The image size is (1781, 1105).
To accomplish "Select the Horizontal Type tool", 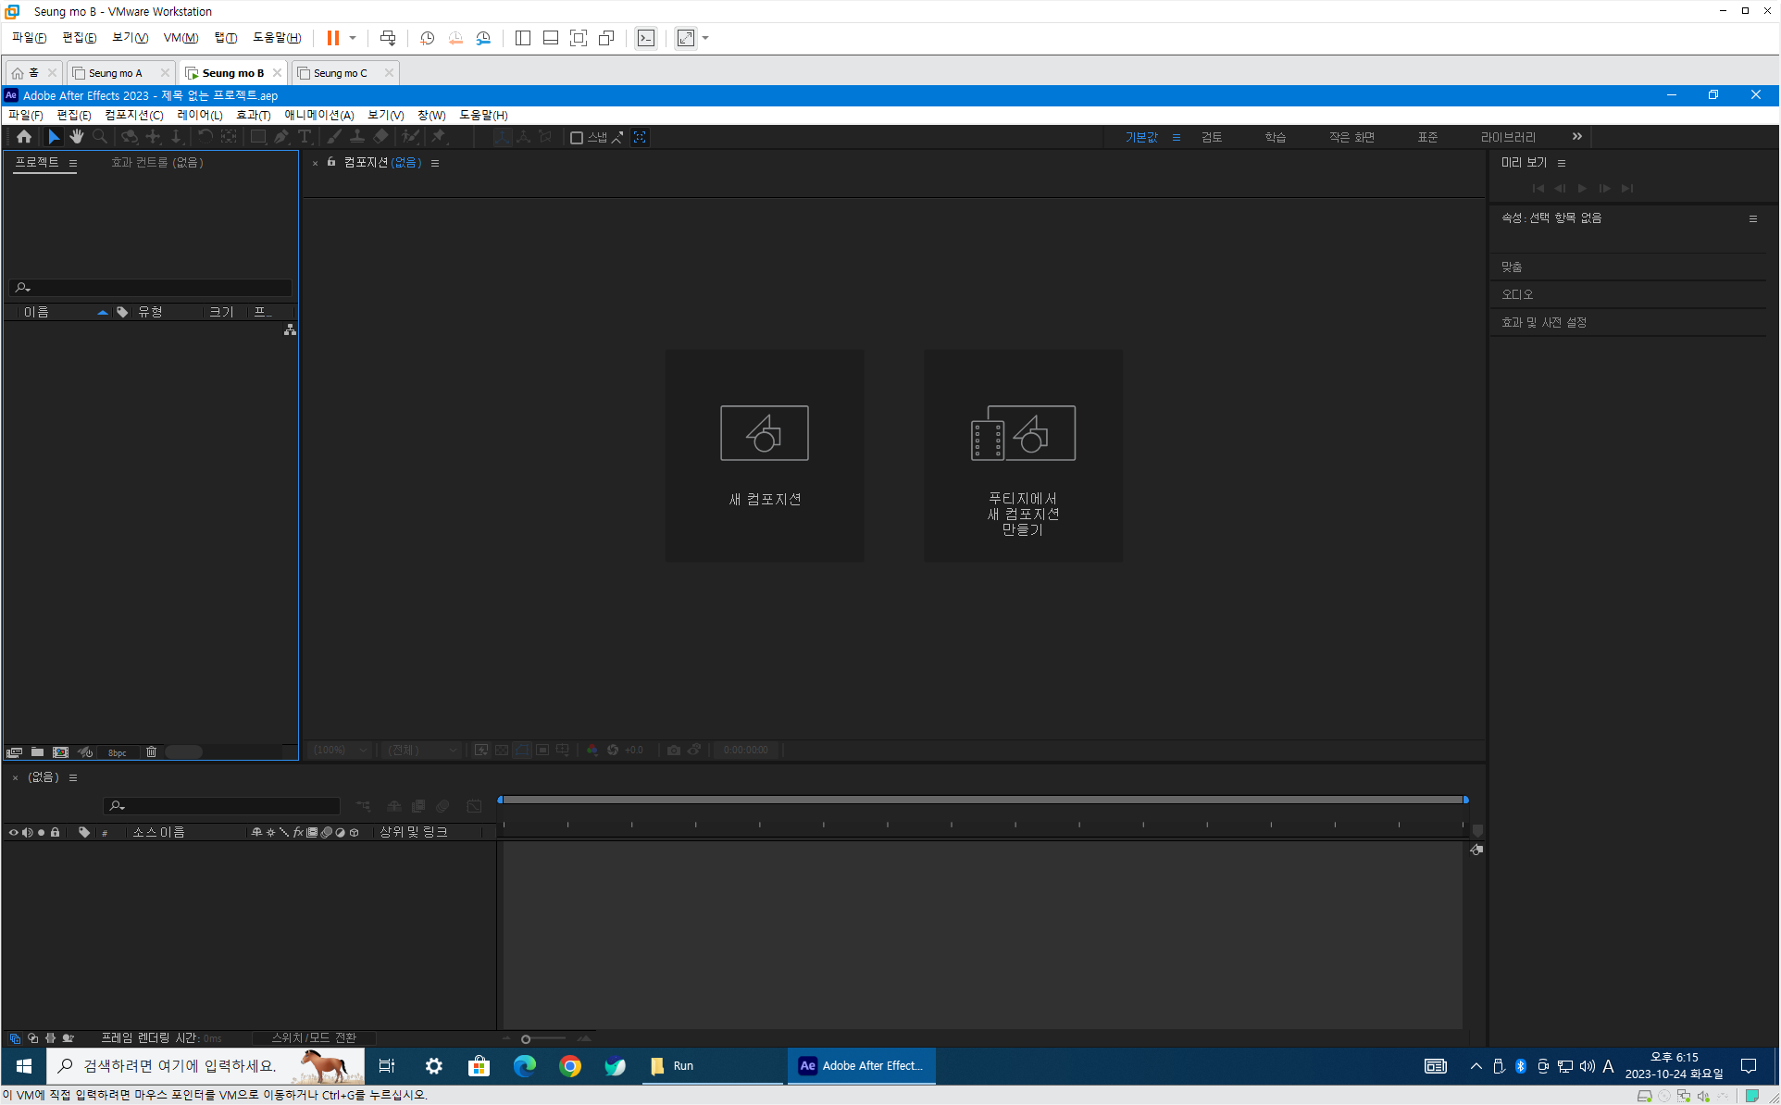I will [305, 137].
